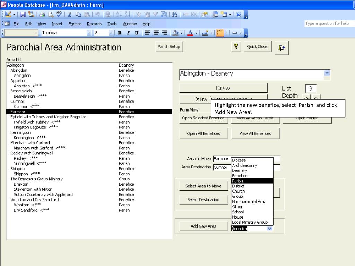
Task: Open Print Preview
Action: pyautogui.click(x=51, y=15)
